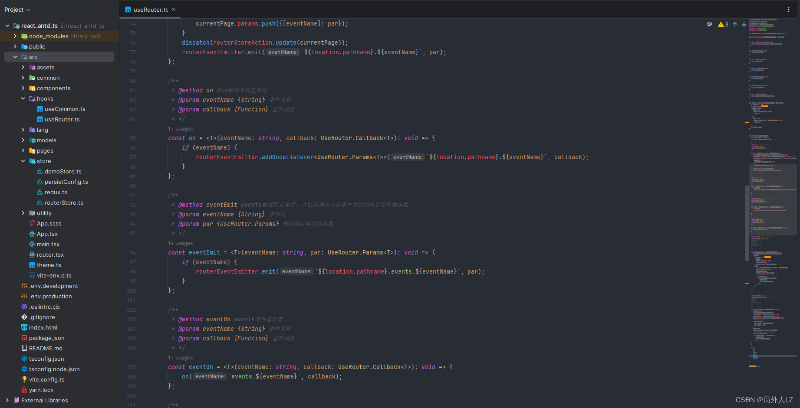Close the useRouter.ts editor tab
Screen dimensions: 800x408
pyautogui.click(x=174, y=10)
